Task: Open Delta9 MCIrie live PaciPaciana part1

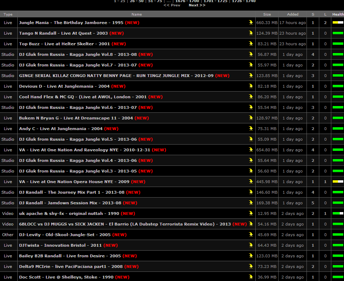Action: click(x=71, y=266)
